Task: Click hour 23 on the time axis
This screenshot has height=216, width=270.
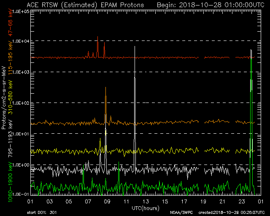Action: pyautogui.click(x=242, y=202)
